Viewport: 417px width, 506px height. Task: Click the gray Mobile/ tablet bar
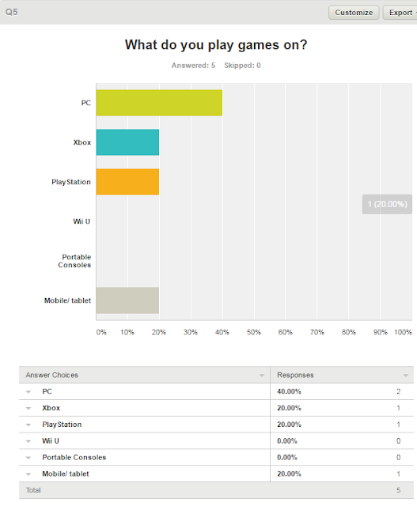click(x=127, y=300)
